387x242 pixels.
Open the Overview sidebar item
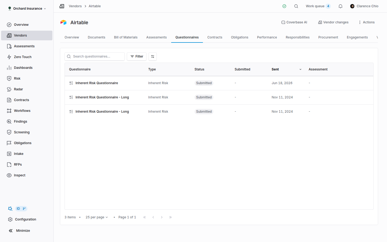(x=27, y=25)
